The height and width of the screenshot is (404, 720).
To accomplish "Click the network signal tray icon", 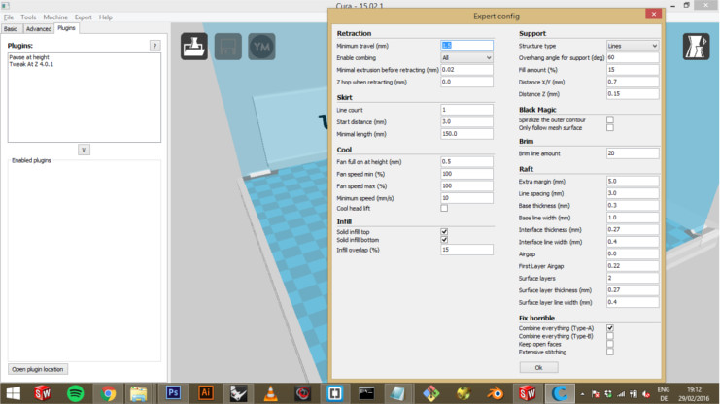I will pos(621,394).
